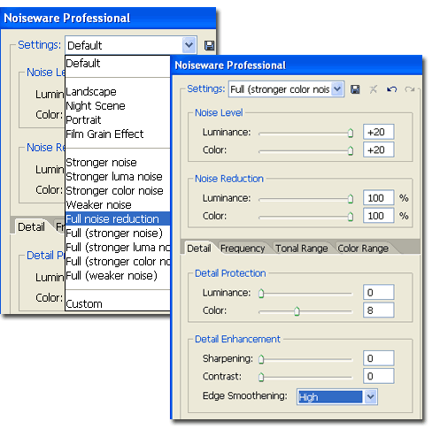This screenshot has width=432, height=429.
Task: Click the Contrast slider handle
Action: [261, 377]
